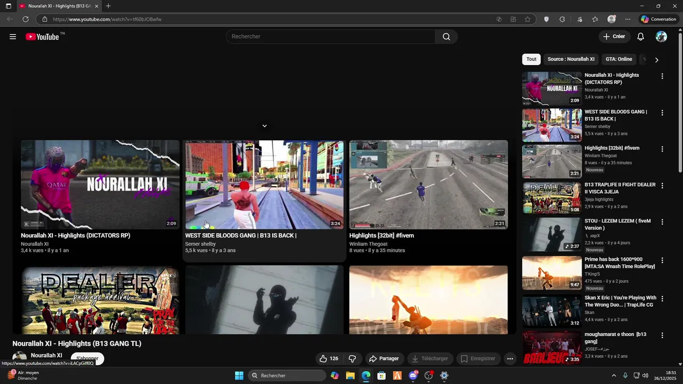The image size is (683, 384).
Task: Open more actions menu beside Enregistrer
Action: click(510, 358)
